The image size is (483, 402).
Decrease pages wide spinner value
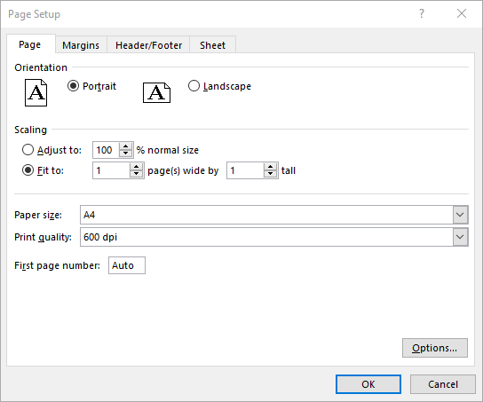click(136, 174)
